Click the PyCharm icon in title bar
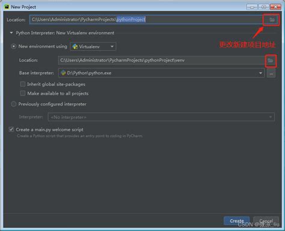This screenshot has width=285, height=231. point(7,7)
